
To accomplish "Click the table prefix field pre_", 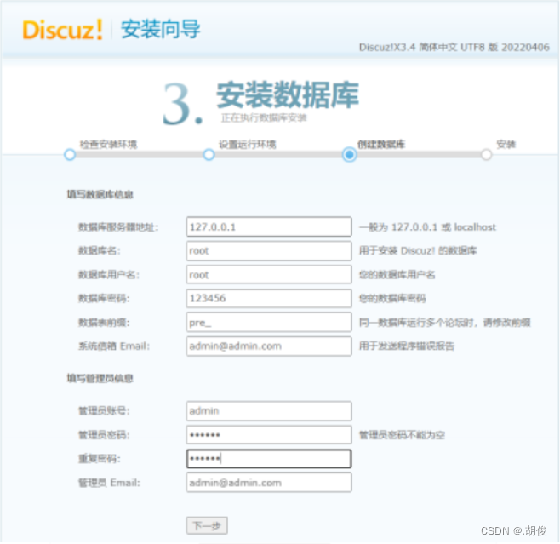I will point(269,322).
